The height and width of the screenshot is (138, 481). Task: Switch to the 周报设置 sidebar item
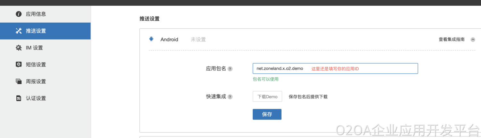[36, 81]
